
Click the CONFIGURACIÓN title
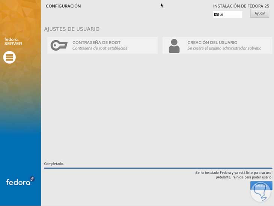[x=63, y=6]
